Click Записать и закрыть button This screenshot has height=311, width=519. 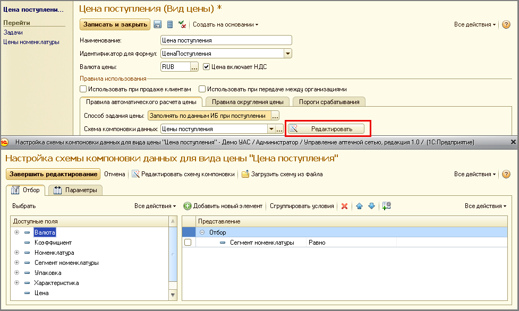(115, 24)
